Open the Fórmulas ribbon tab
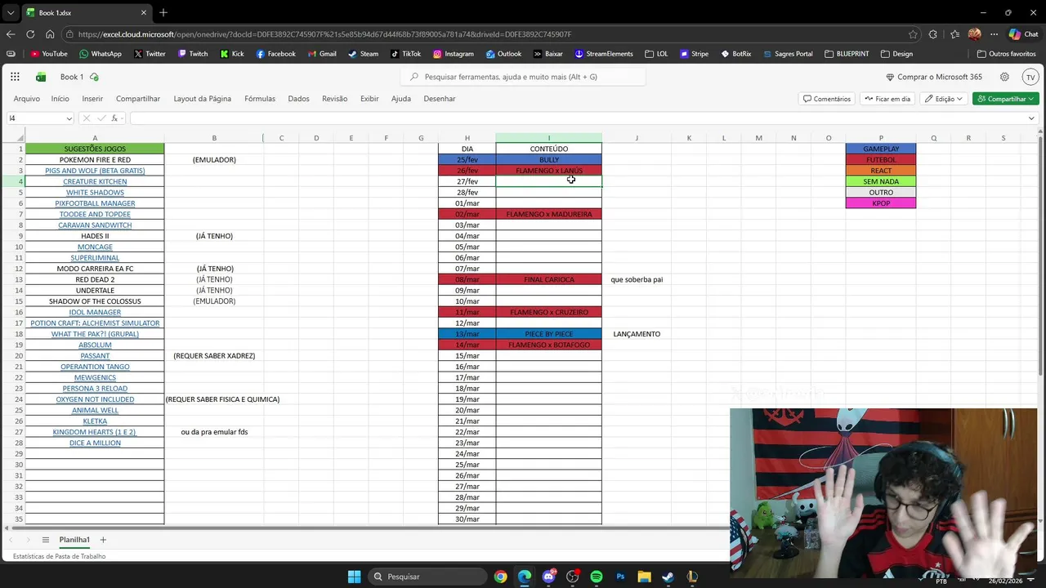Image resolution: width=1046 pixels, height=588 pixels. (260, 99)
